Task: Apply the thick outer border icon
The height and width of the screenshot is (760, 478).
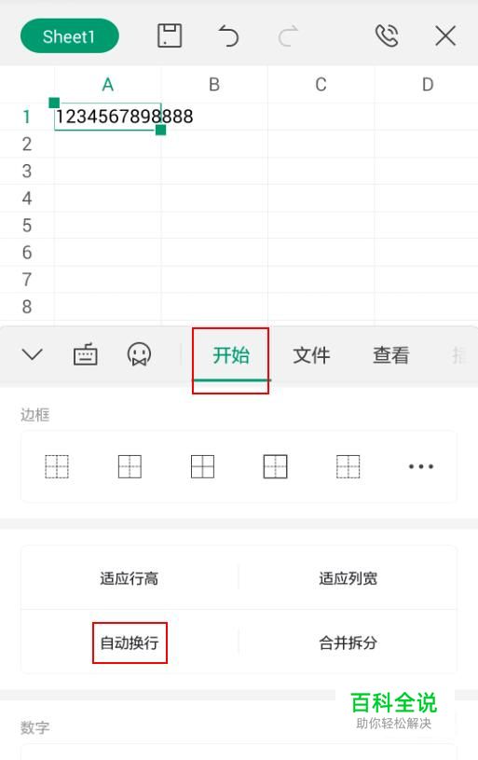Action: [x=275, y=467]
